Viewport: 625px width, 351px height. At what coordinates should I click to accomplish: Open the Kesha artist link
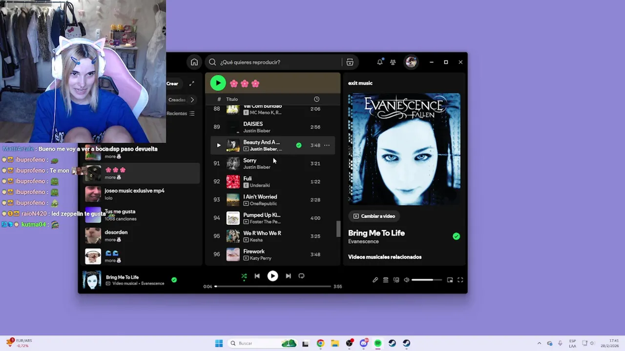point(256,240)
